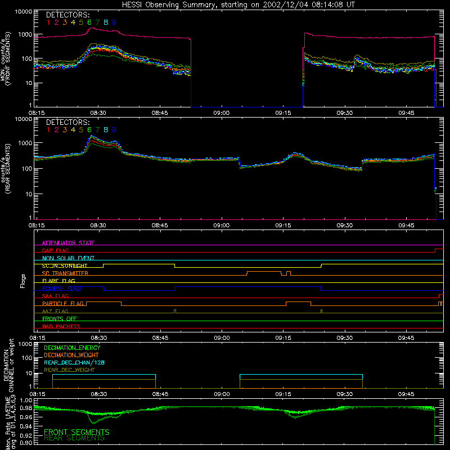Click 09:00 time label under the decimation plot
Screen dimensions: 450x450
pyautogui.click(x=222, y=394)
